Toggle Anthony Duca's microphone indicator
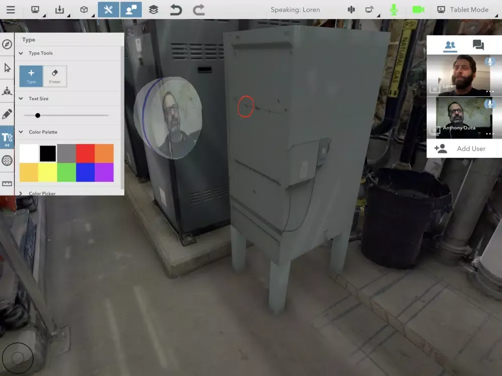The image size is (502, 376). (x=489, y=104)
